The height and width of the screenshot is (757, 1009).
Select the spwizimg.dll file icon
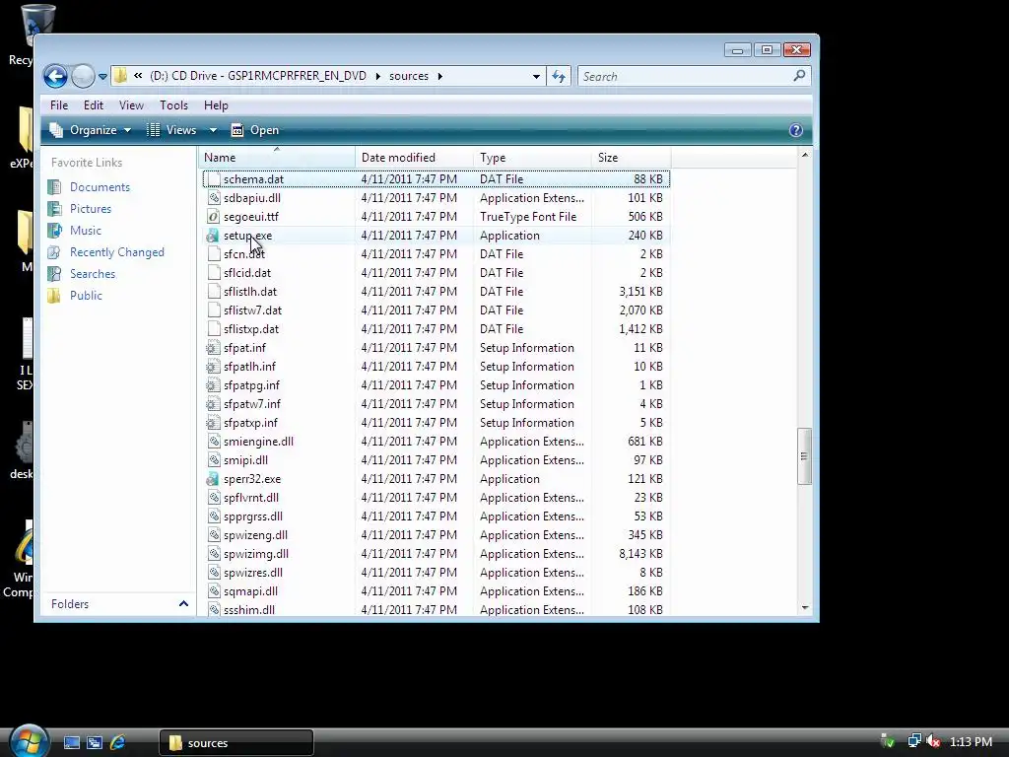click(x=214, y=554)
